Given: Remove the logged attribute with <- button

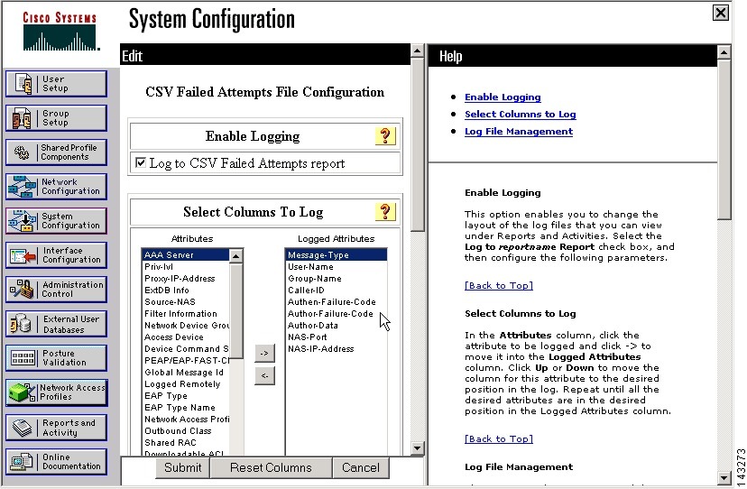Looking at the screenshot, I should (264, 375).
